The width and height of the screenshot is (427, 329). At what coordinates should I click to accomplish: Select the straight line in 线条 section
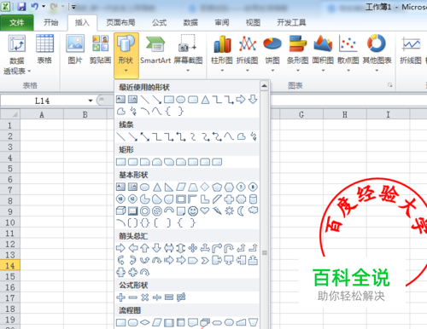(x=121, y=136)
